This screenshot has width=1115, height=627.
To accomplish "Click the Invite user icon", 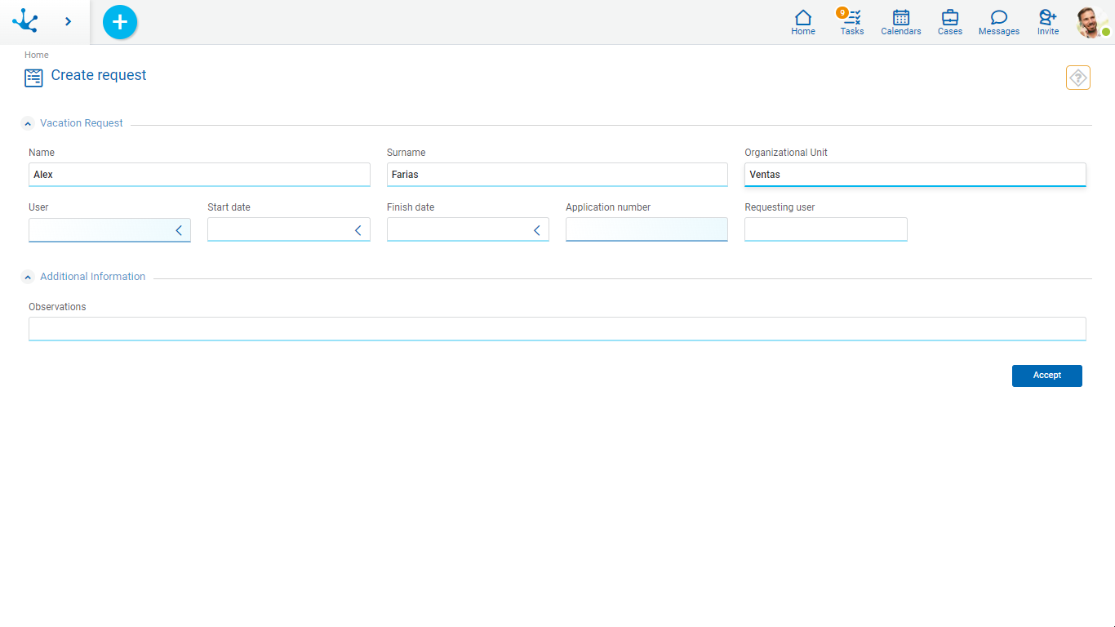I will (x=1048, y=22).
